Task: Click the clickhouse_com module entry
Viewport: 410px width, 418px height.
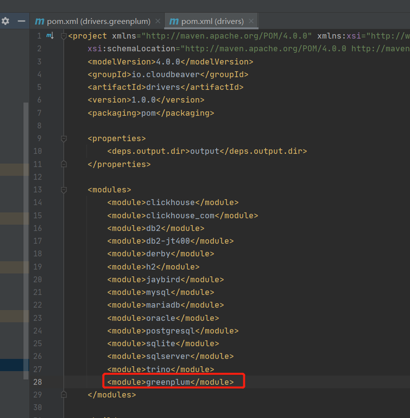Action: click(183, 215)
